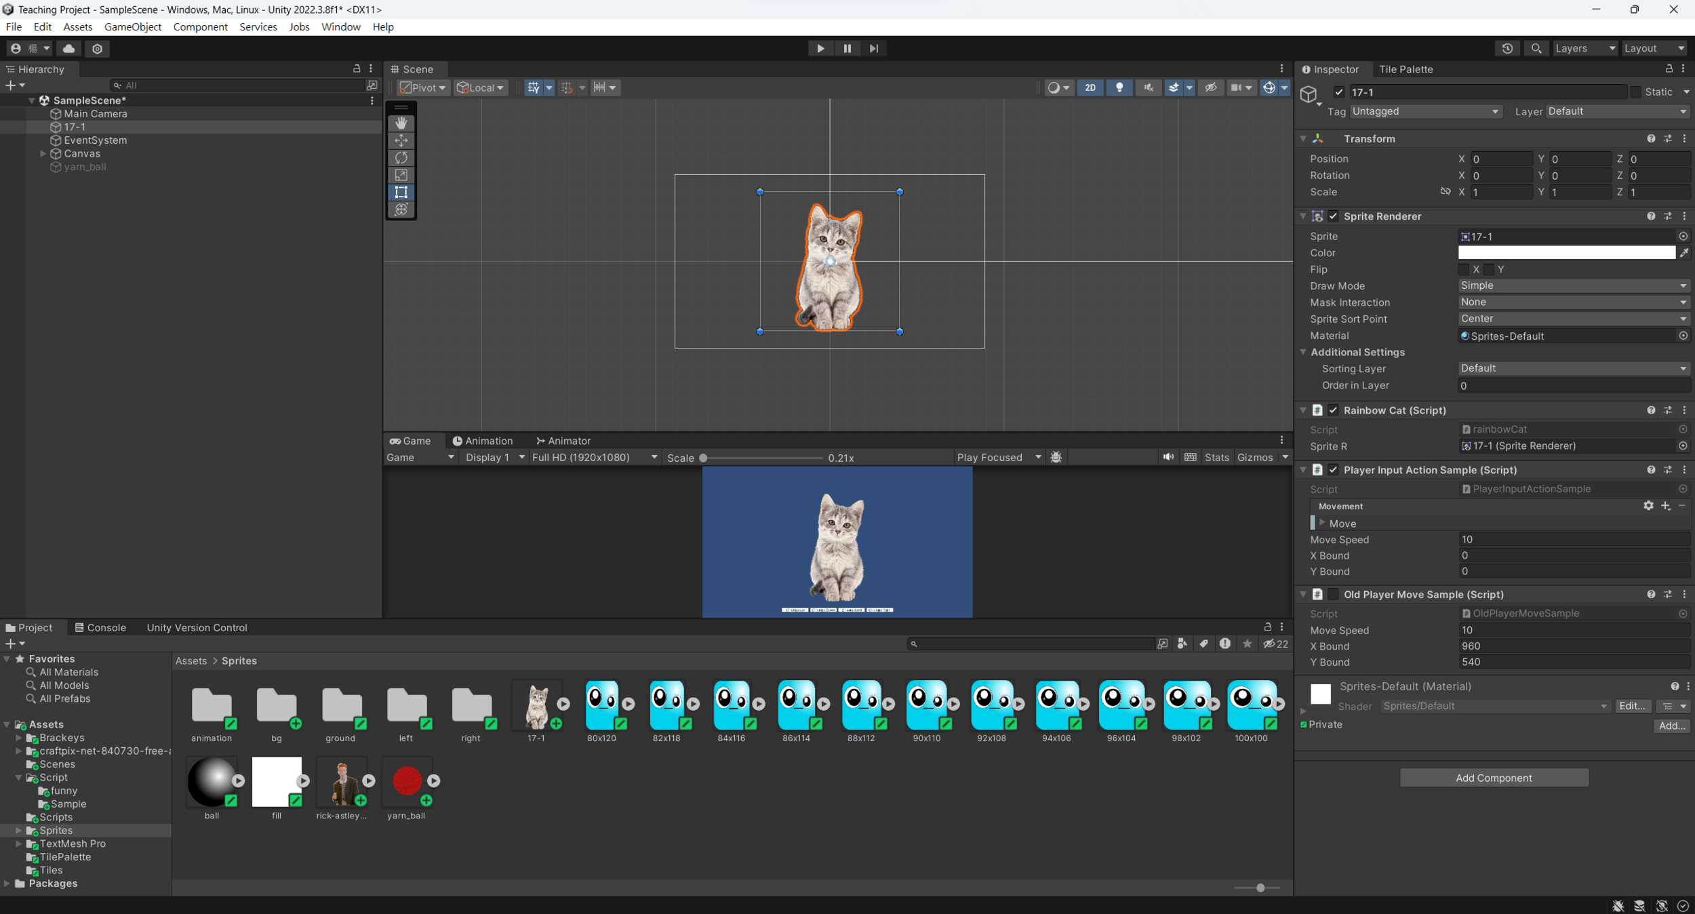Open the GameObject menu
Viewport: 1695px width, 914px height.
(x=132, y=27)
